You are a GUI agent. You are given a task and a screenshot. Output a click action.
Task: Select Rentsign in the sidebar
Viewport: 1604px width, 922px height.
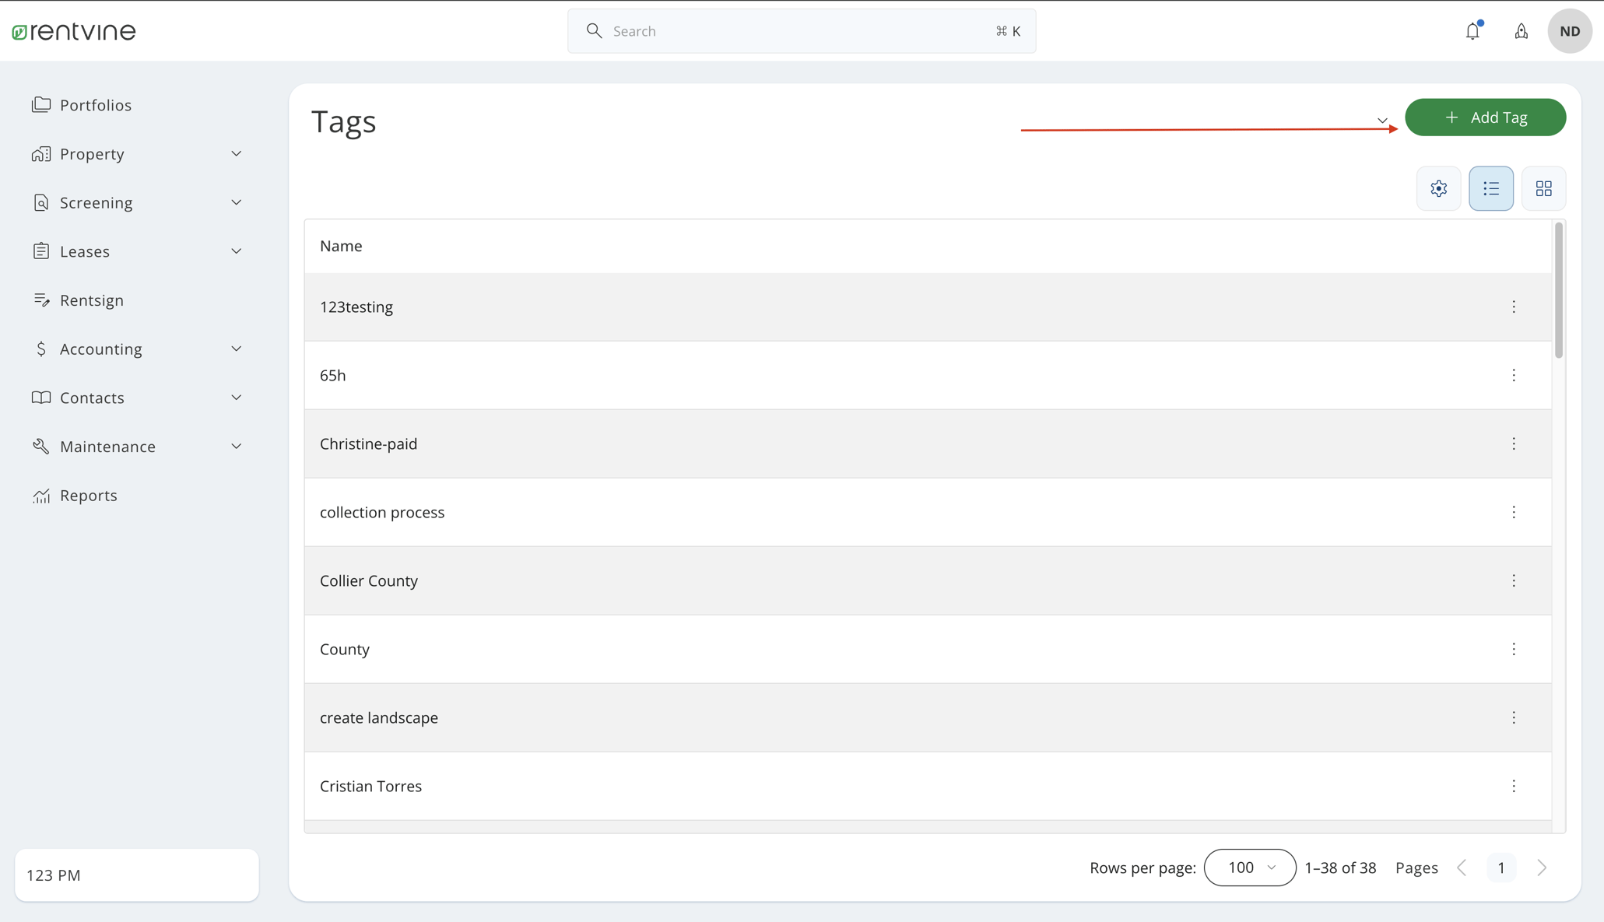92,300
